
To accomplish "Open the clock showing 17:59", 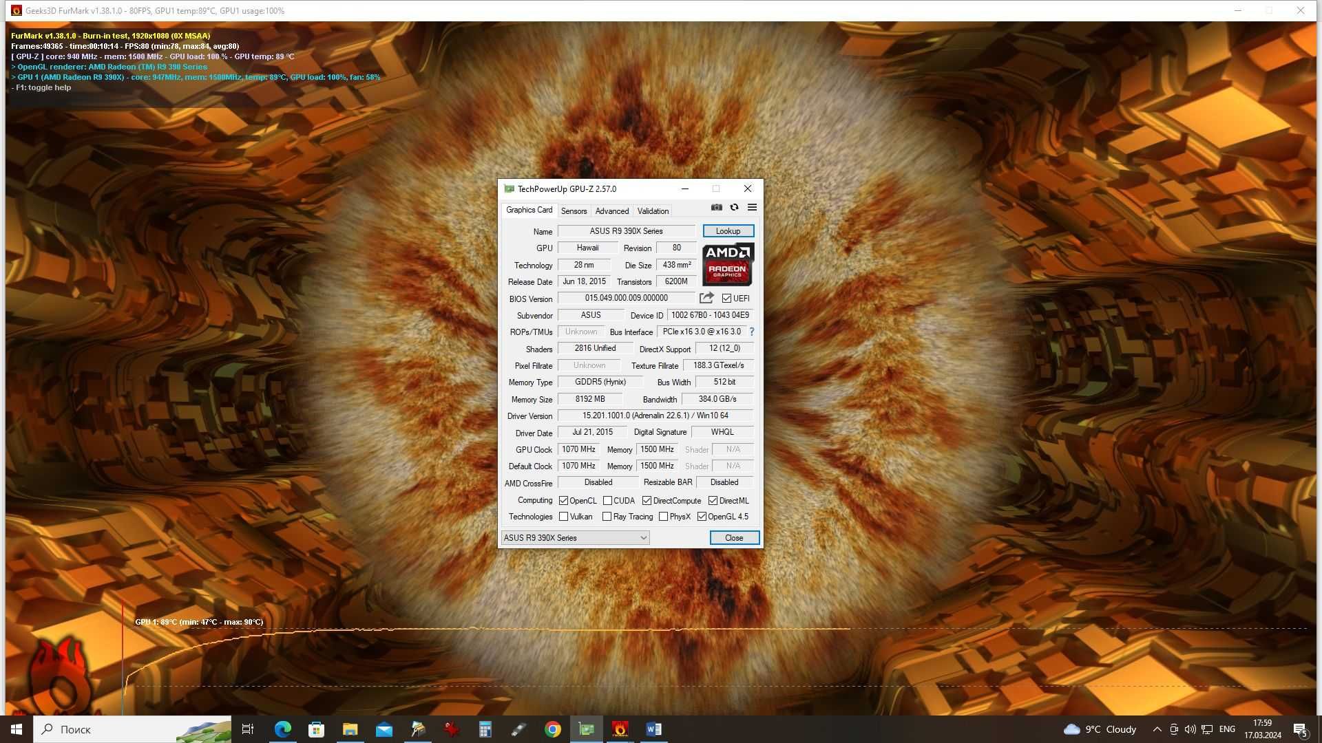I will pos(1262,729).
